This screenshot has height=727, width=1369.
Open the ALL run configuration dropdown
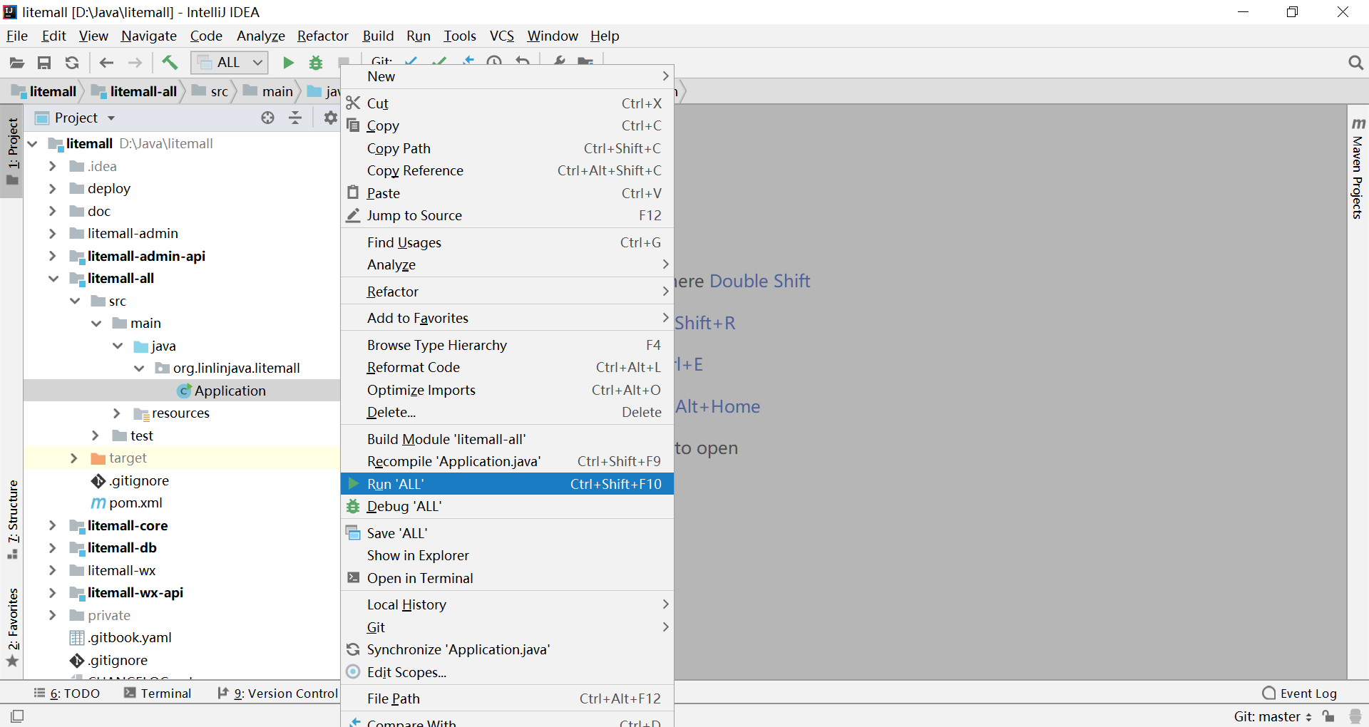pyautogui.click(x=230, y=63)
